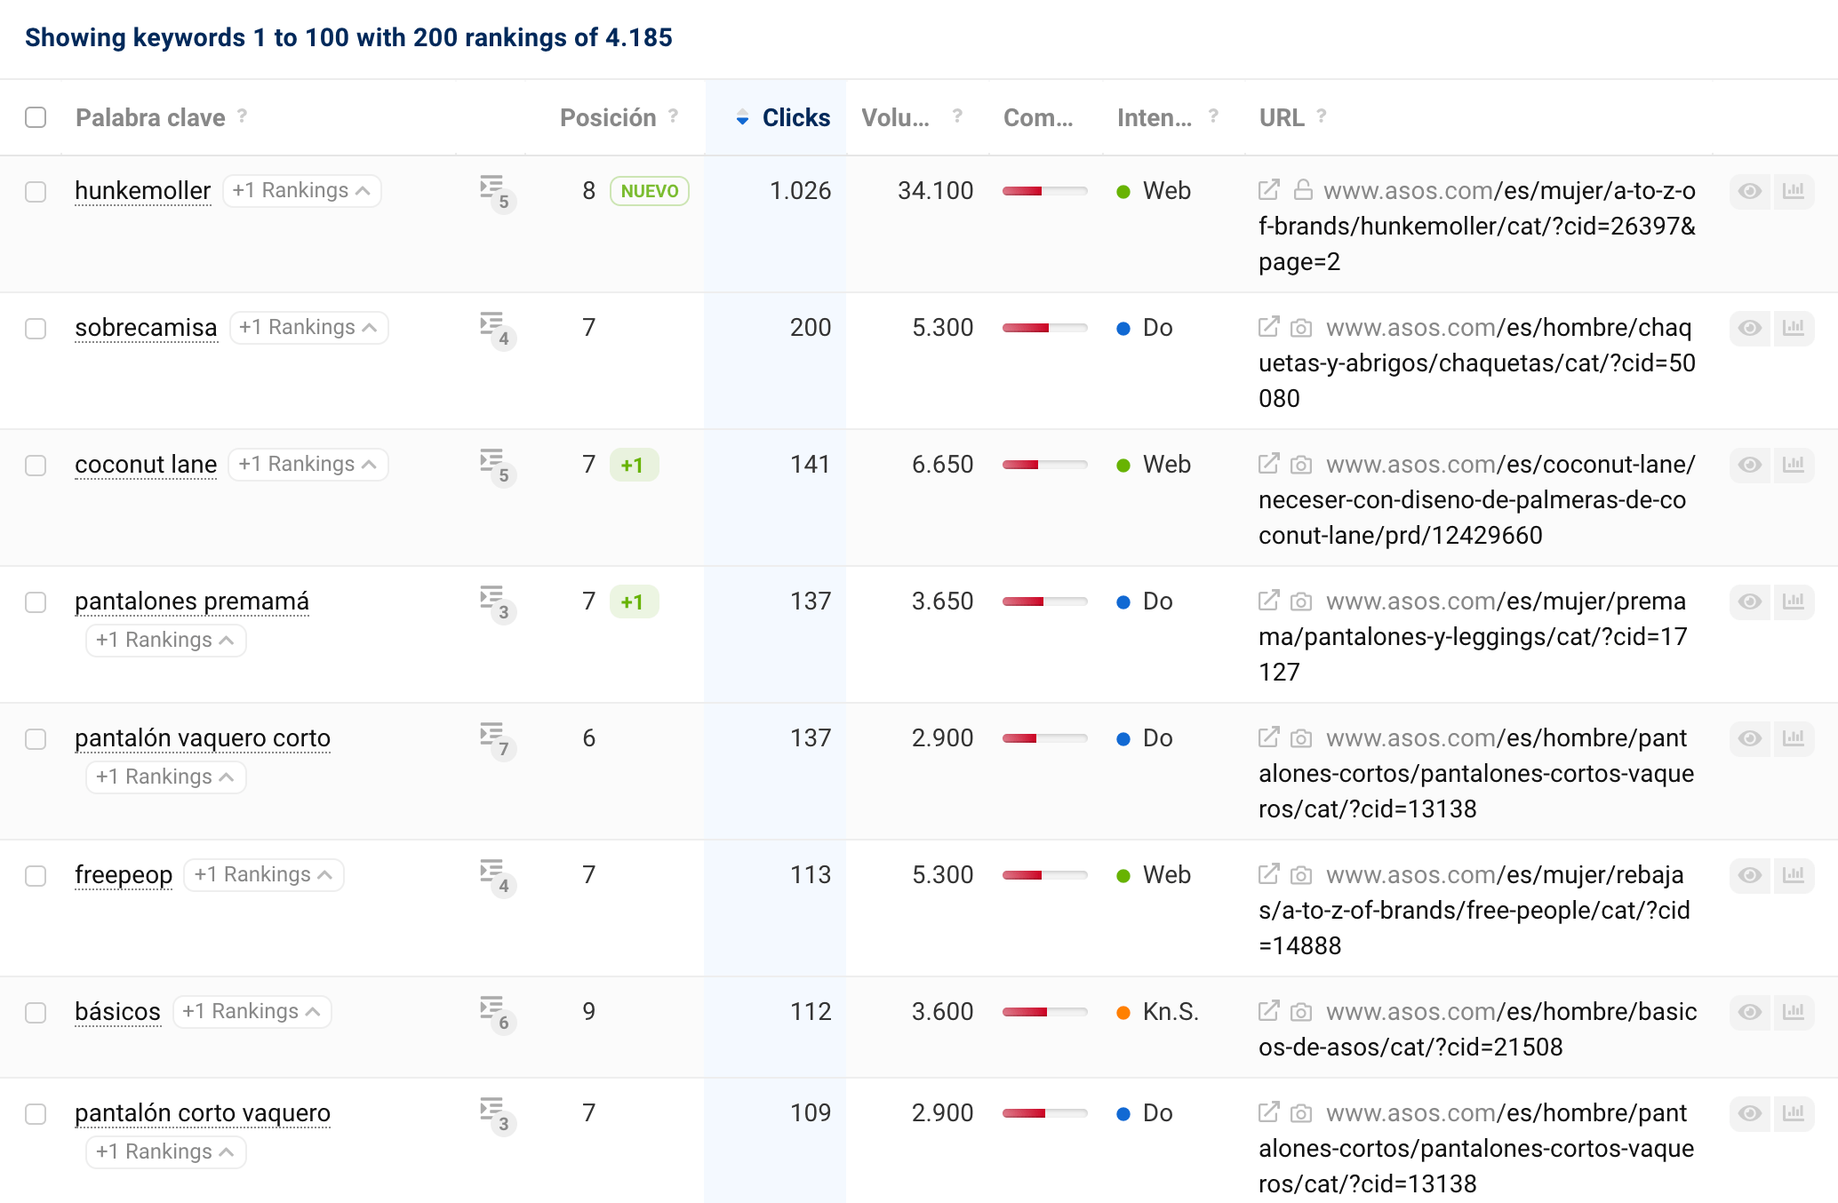The width and height of the screenshot is (1838, 1203).
Task: Open external link icon for freepeop URL
Action: (x=1269, y=874)
